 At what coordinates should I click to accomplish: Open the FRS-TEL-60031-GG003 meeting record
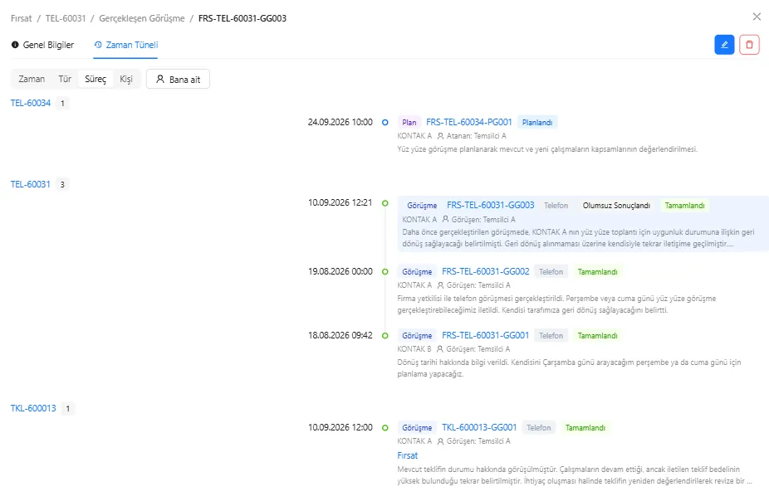pyautogui.click(x=491, y=205)
